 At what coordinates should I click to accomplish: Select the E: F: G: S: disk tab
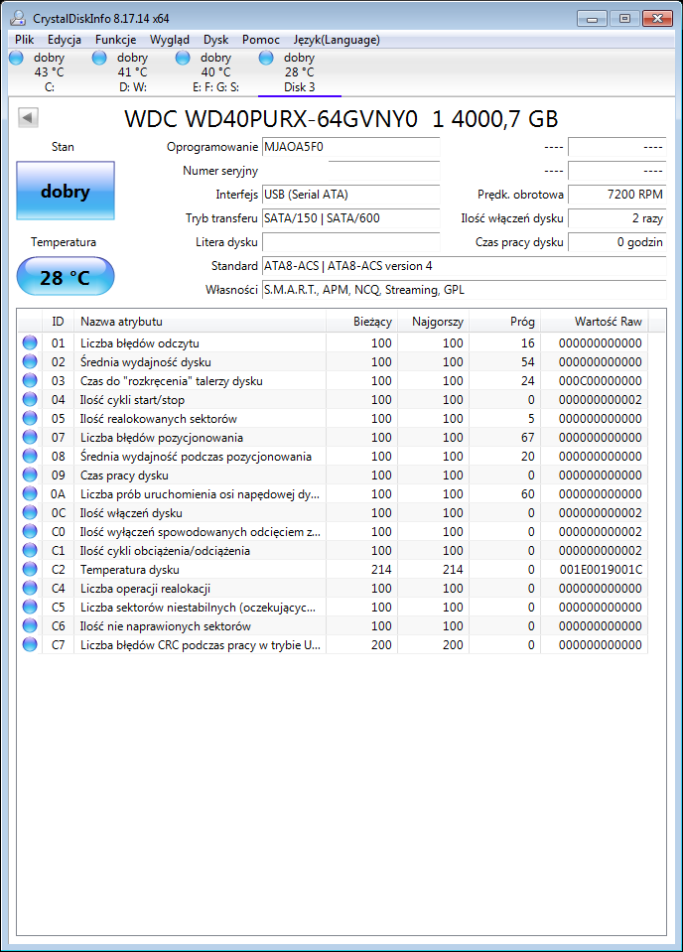coord(215,72)
